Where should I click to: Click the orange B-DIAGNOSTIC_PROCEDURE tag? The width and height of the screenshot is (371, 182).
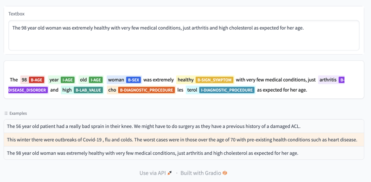pos(147,90)
